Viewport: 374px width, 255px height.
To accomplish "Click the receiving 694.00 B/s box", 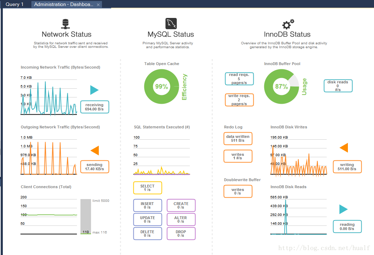I will click(95, 107).
